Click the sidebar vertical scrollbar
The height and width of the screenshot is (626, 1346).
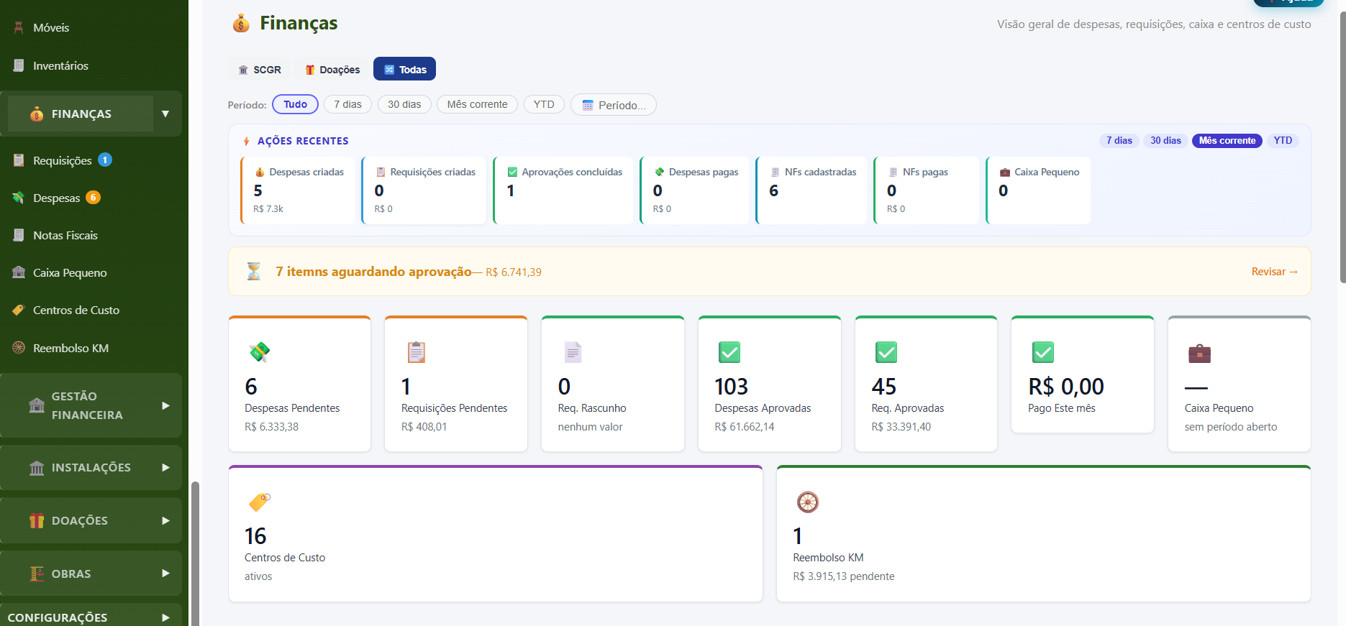195,553
